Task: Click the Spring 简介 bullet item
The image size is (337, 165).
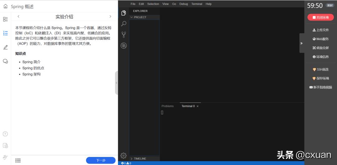Action: point(32,62)
